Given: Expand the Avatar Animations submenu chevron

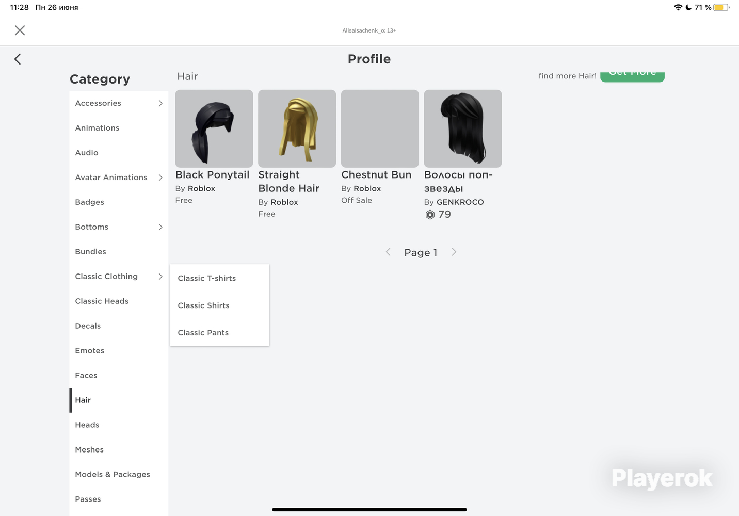Looking at the screenshot, I should tap(160, 178).
